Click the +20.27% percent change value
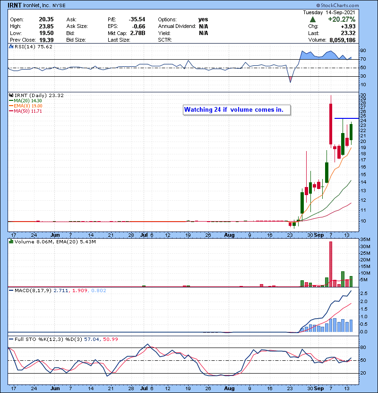This screenshot has width=378, height=393. (x=342, y=19)
